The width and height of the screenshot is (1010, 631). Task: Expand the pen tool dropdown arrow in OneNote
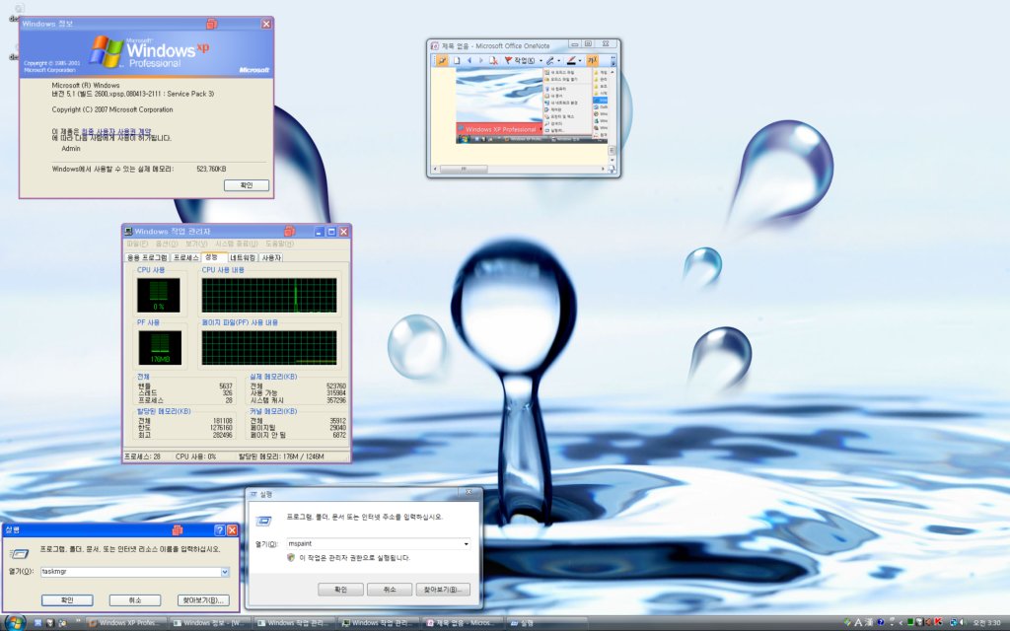tap(558, 61)
